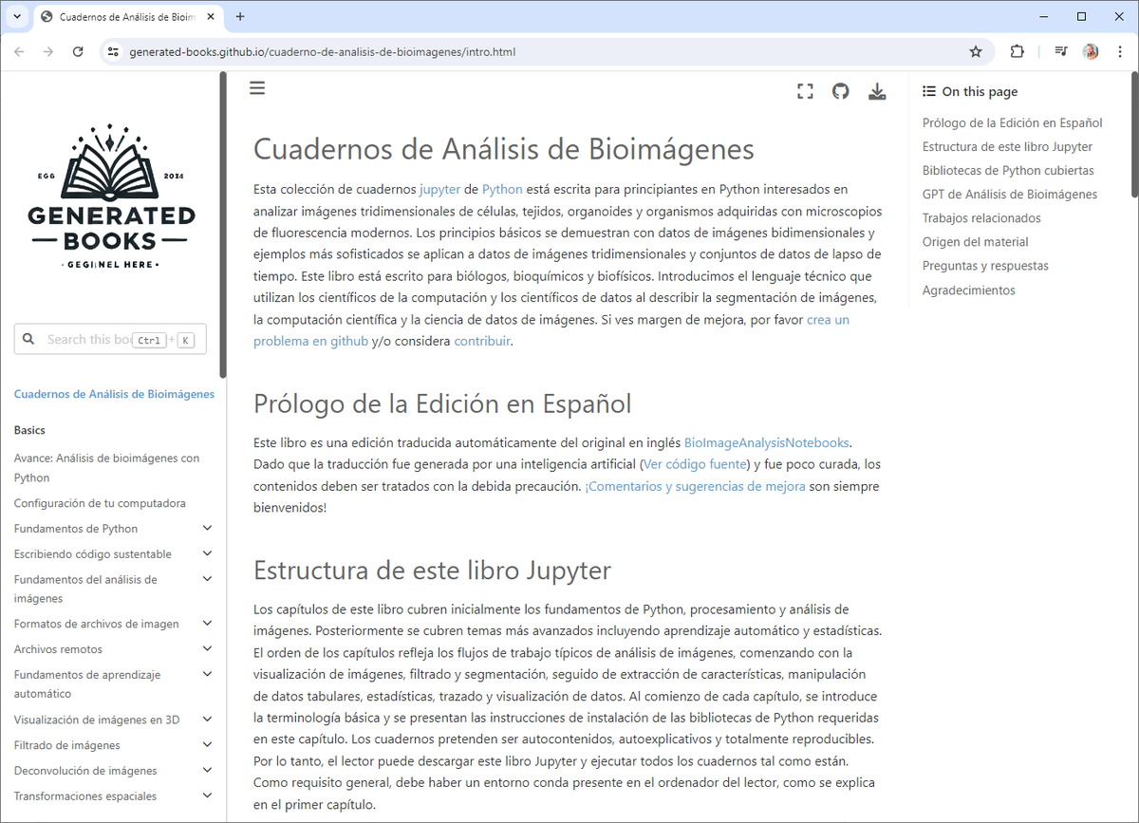Viewport: 1139px width, 823px height.
Task: Open Filtrado de imágenes chapter link
Action: pos(67,745)
